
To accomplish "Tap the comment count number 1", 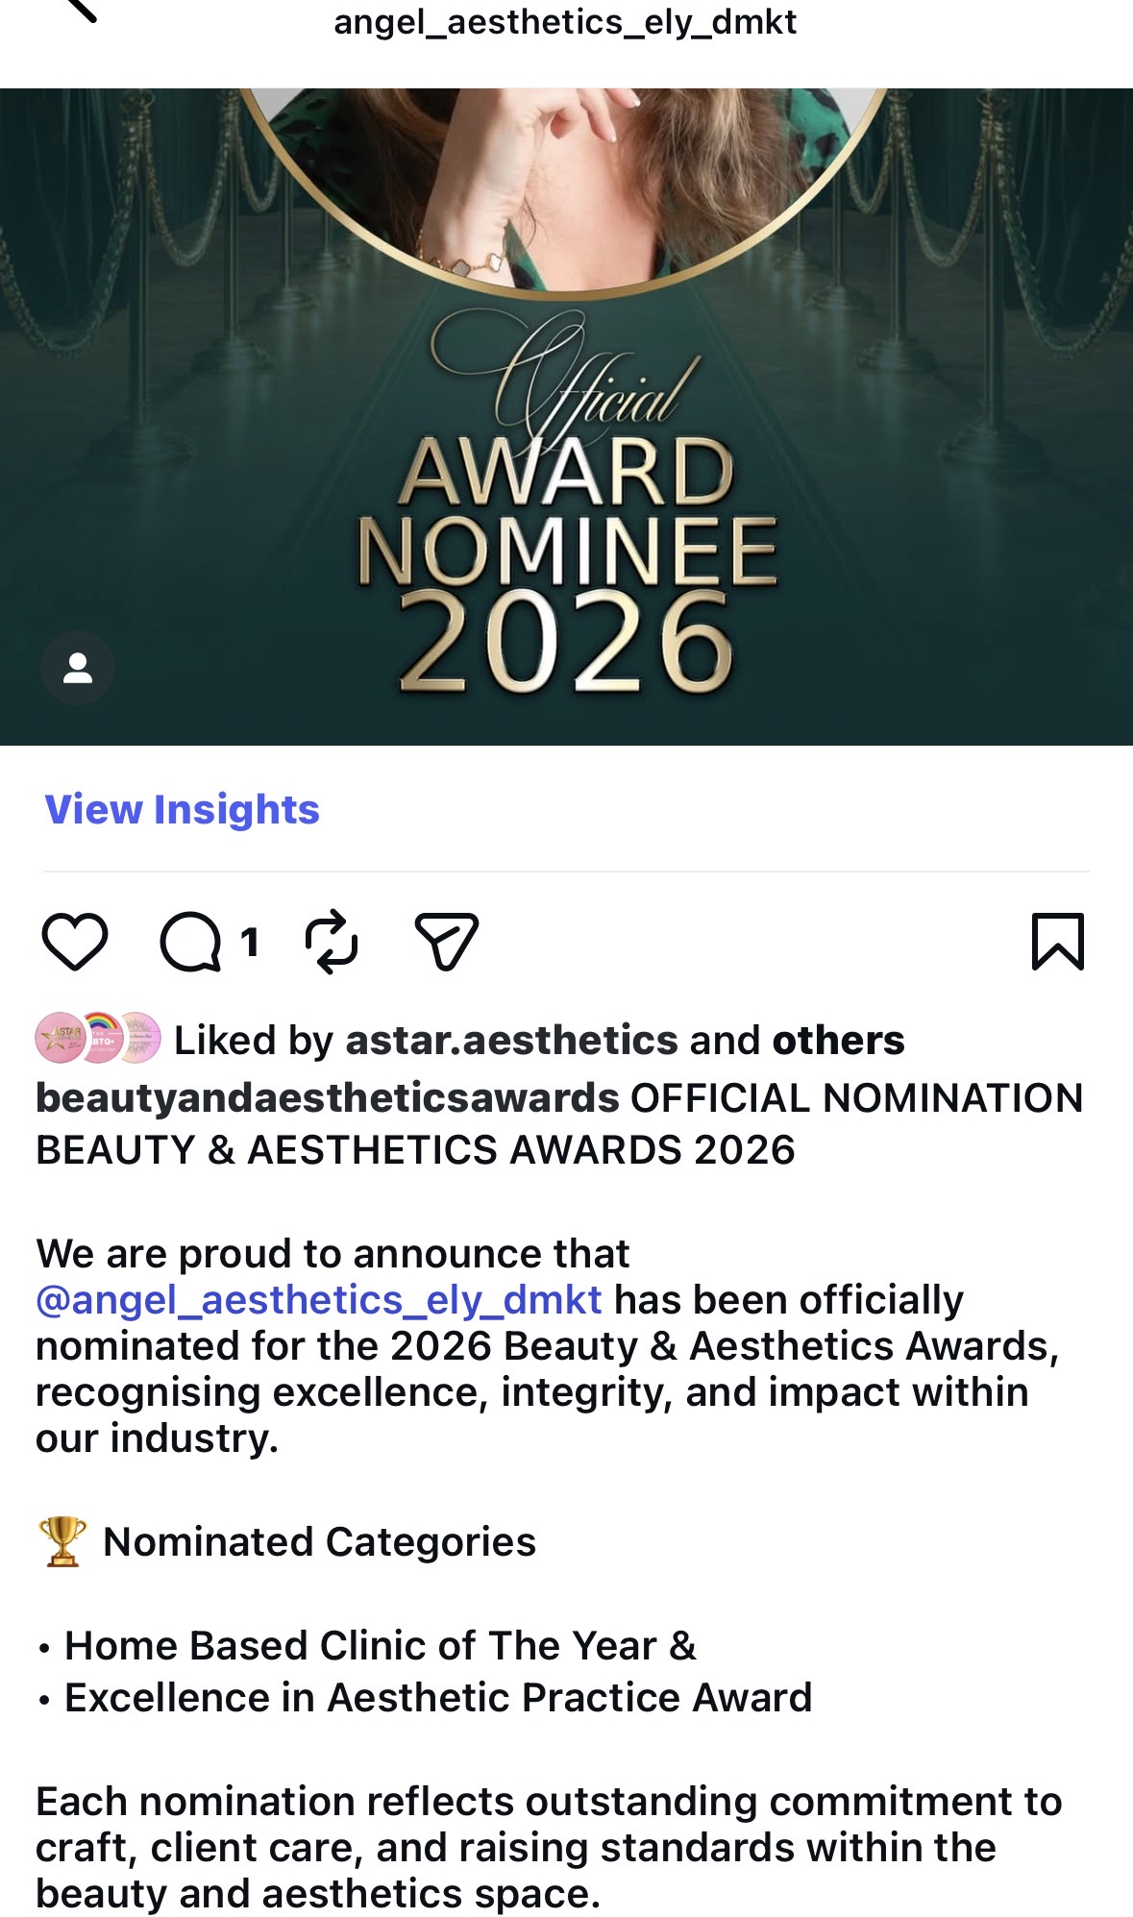I will (x=250, y=943).
